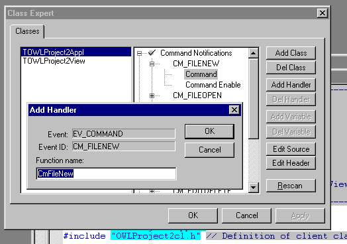
Task: Select TOWLProject2Appl in class list
Action: point(76,52)
